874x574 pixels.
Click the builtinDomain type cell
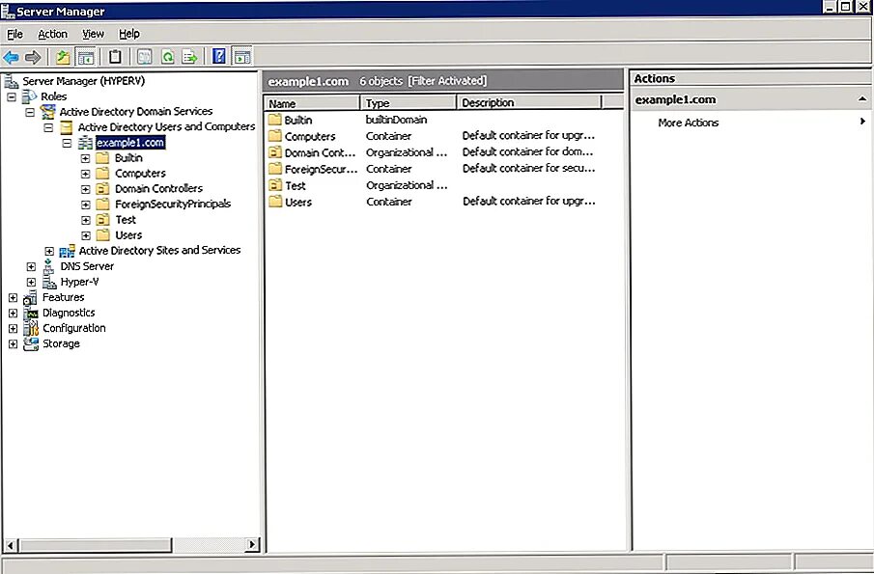tap(396, 120)
